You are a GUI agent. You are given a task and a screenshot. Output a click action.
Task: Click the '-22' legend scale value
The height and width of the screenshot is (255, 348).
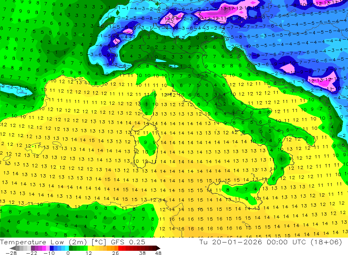click(x=32, y=253)
